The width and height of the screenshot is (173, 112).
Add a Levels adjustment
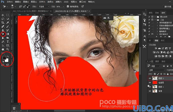tap(159, 48)
